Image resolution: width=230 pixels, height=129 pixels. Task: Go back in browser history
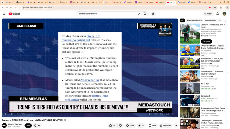tap(3, 7)
